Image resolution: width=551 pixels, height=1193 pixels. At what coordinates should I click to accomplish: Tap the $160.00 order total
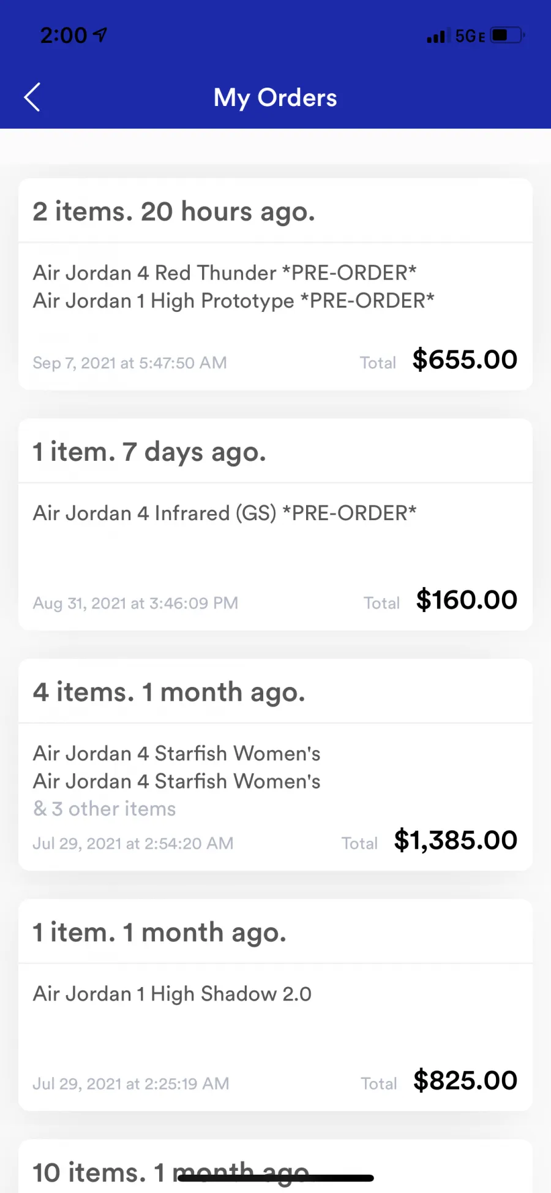[467, 600]
